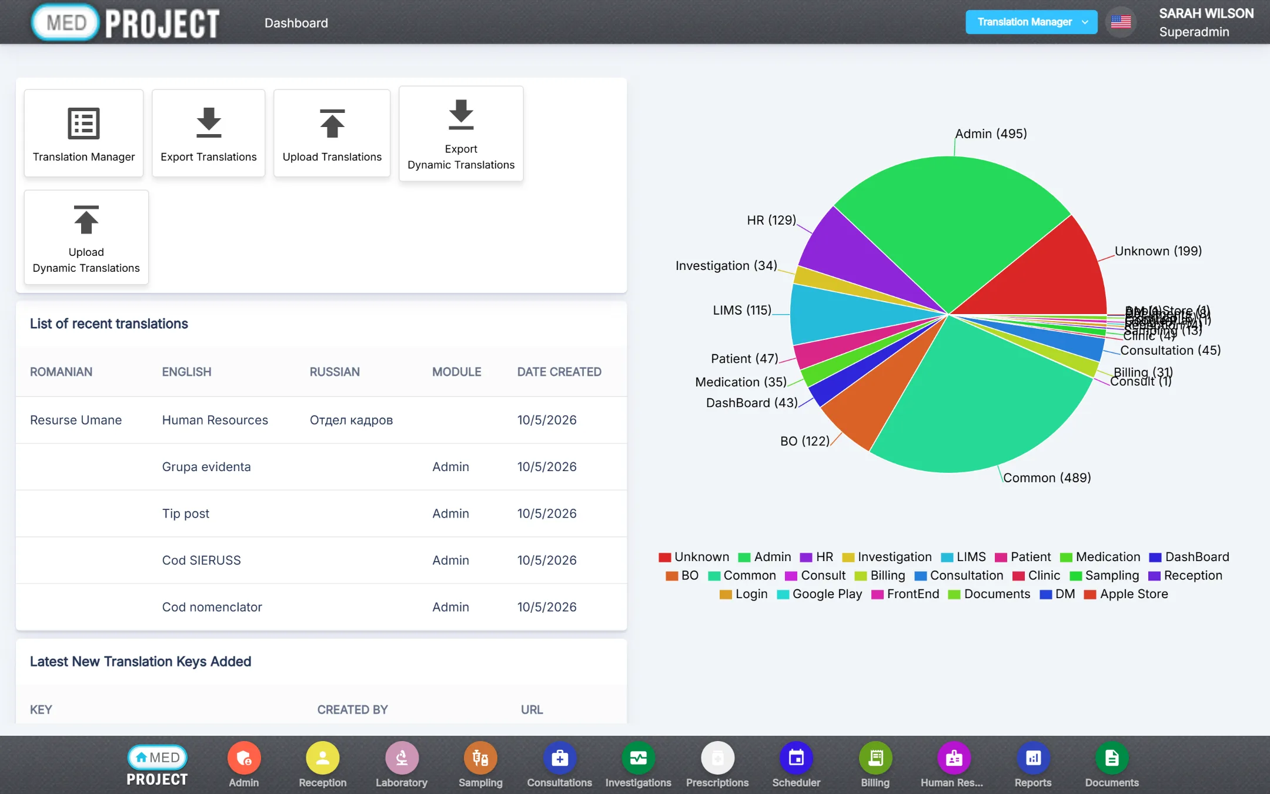The image size is (1270, 794).
Task: Open Human Resources module icon
Action: pyautogui.click(x=952, y=765)
